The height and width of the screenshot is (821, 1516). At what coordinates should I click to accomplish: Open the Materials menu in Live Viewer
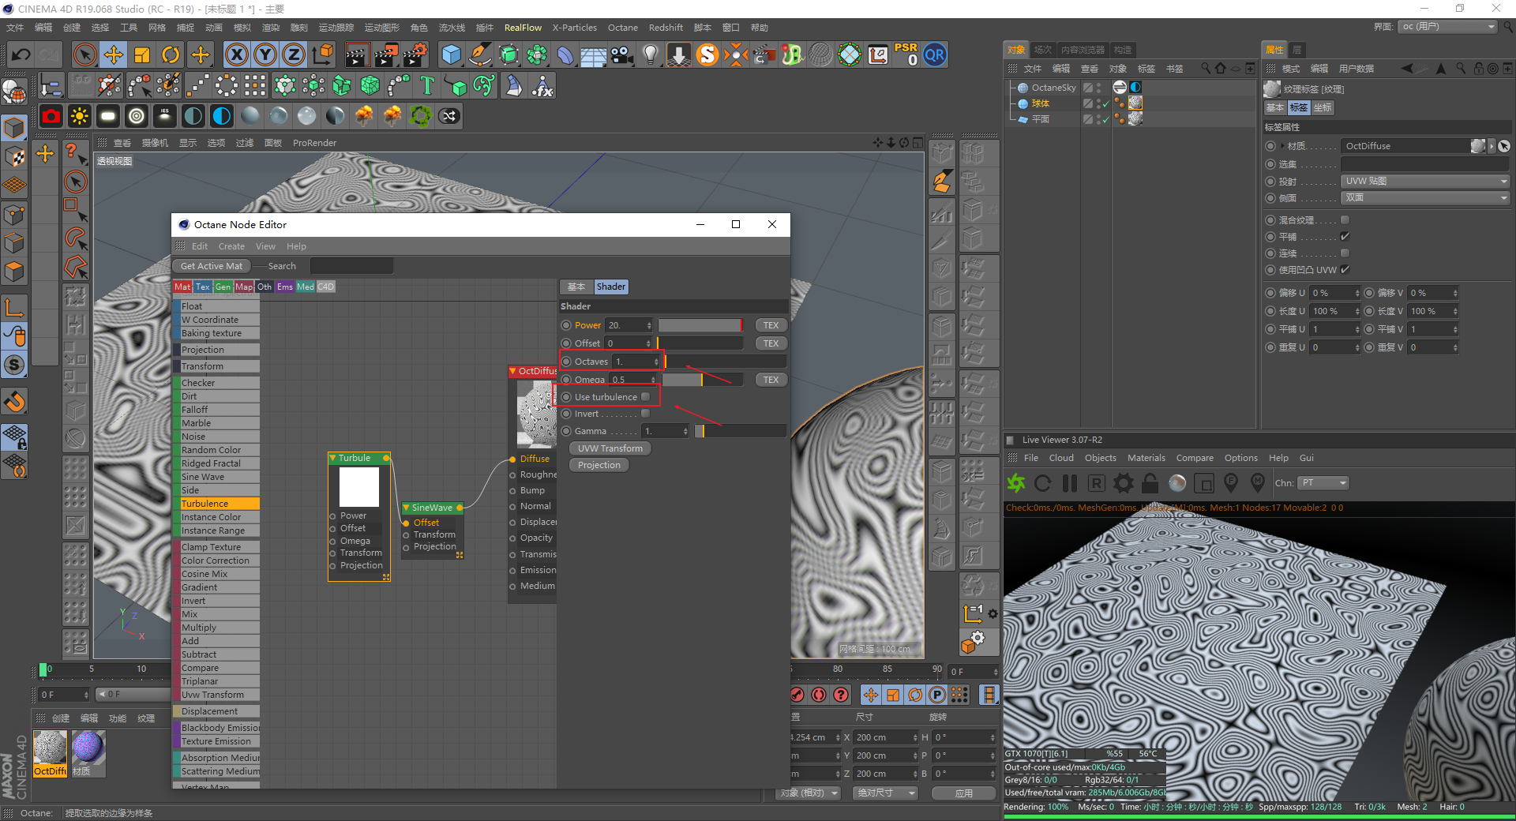click(1146, 458)
